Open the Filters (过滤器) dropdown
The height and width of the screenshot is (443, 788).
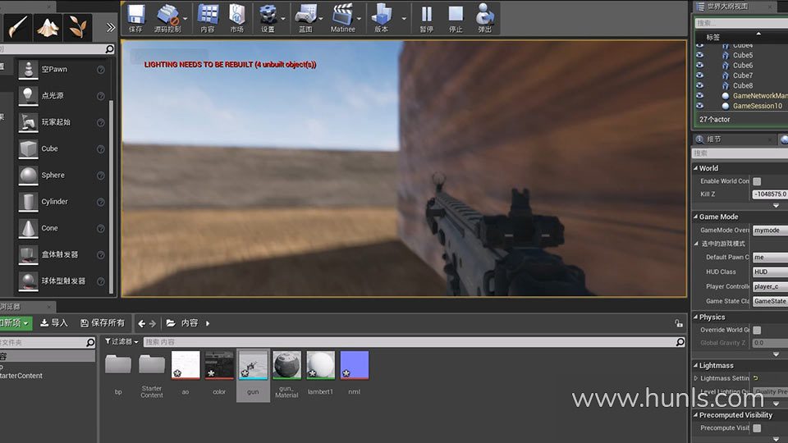(121, 341)
